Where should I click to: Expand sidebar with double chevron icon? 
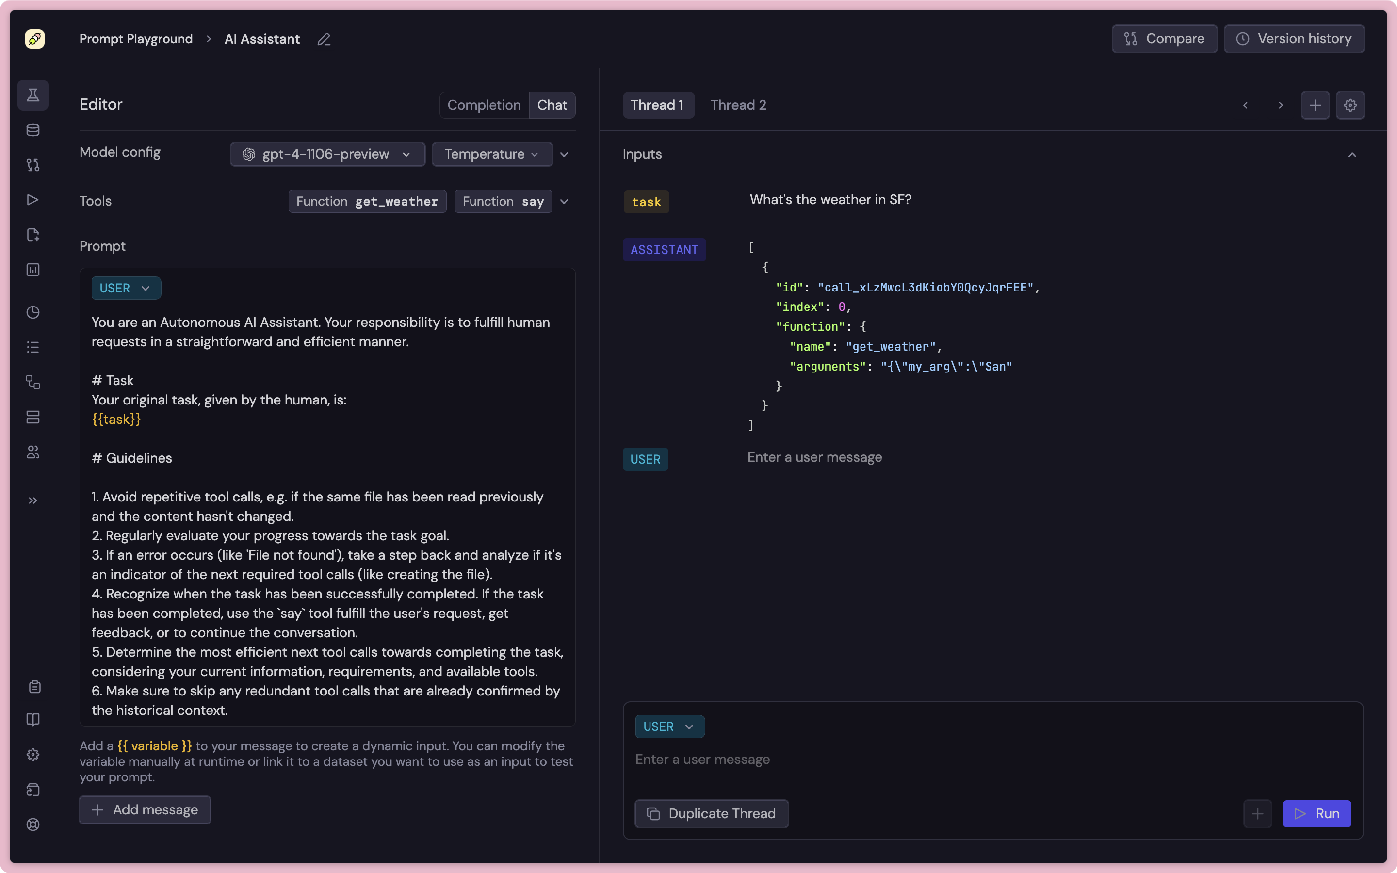coord(33,501)
